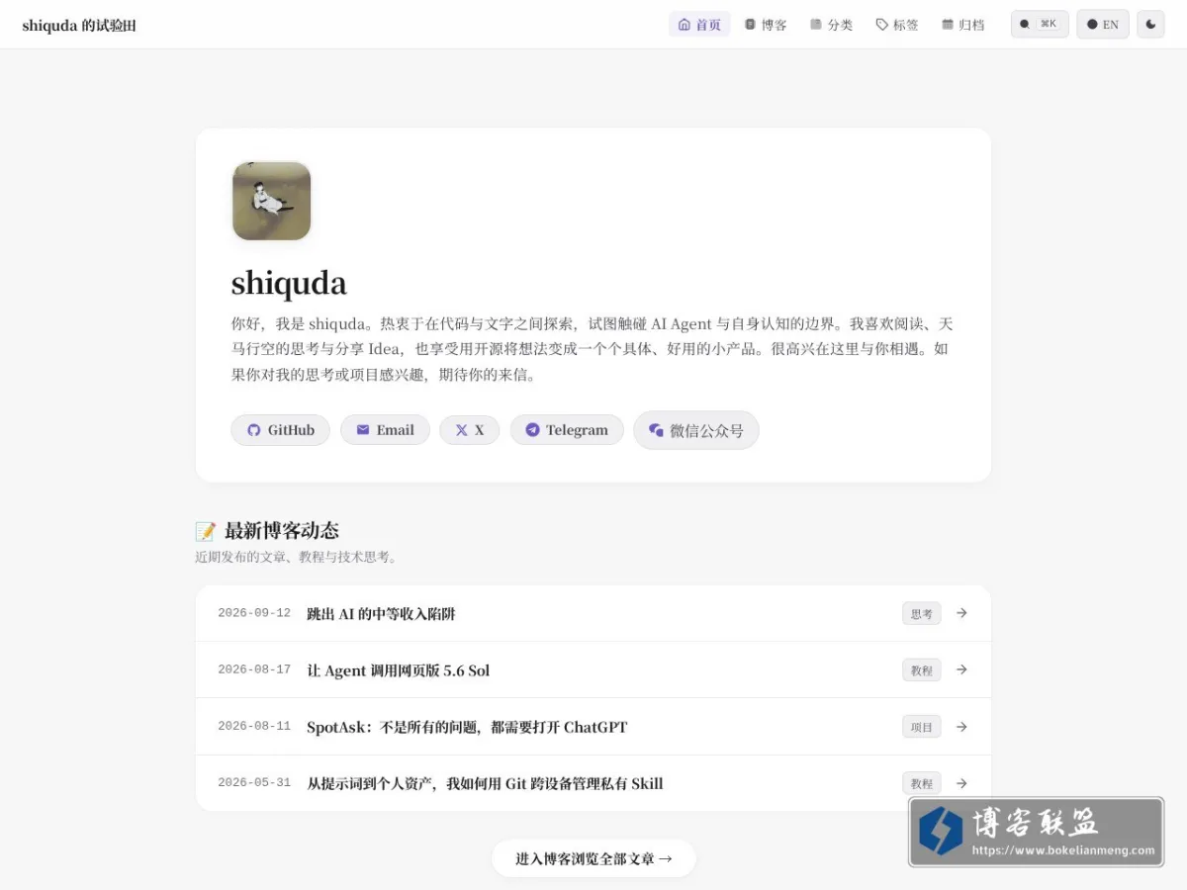Click the 思考 tag on the 2026-09-12 post
The image size is (1187, 890).
tap(922, 613)
